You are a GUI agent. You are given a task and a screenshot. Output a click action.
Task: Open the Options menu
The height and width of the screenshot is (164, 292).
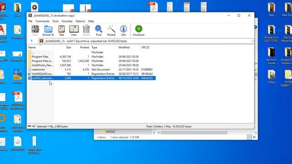point(80,21)
